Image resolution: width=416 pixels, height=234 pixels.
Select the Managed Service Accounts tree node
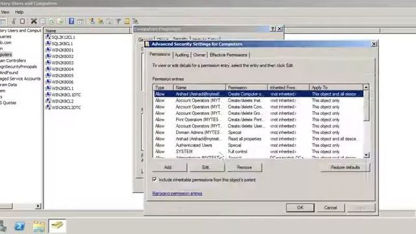(x=20, y=79)
